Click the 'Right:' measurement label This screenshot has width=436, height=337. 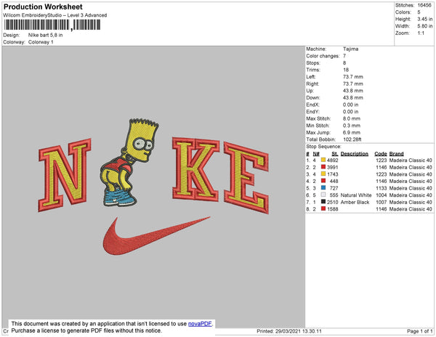point(312,84)
